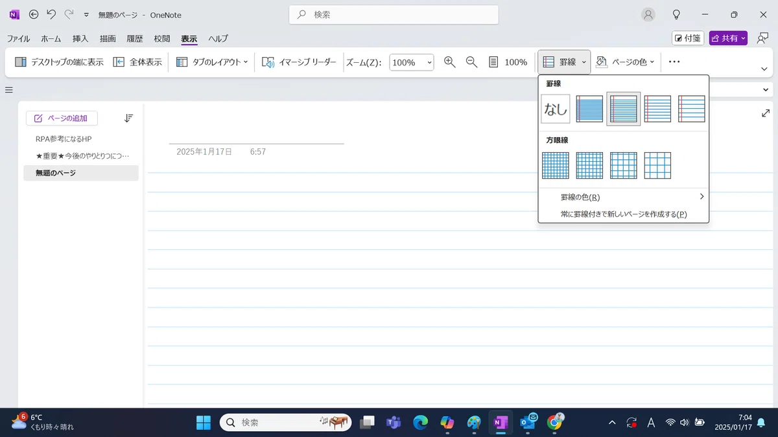Click the lightbulb tips icon

coord(676,14)
